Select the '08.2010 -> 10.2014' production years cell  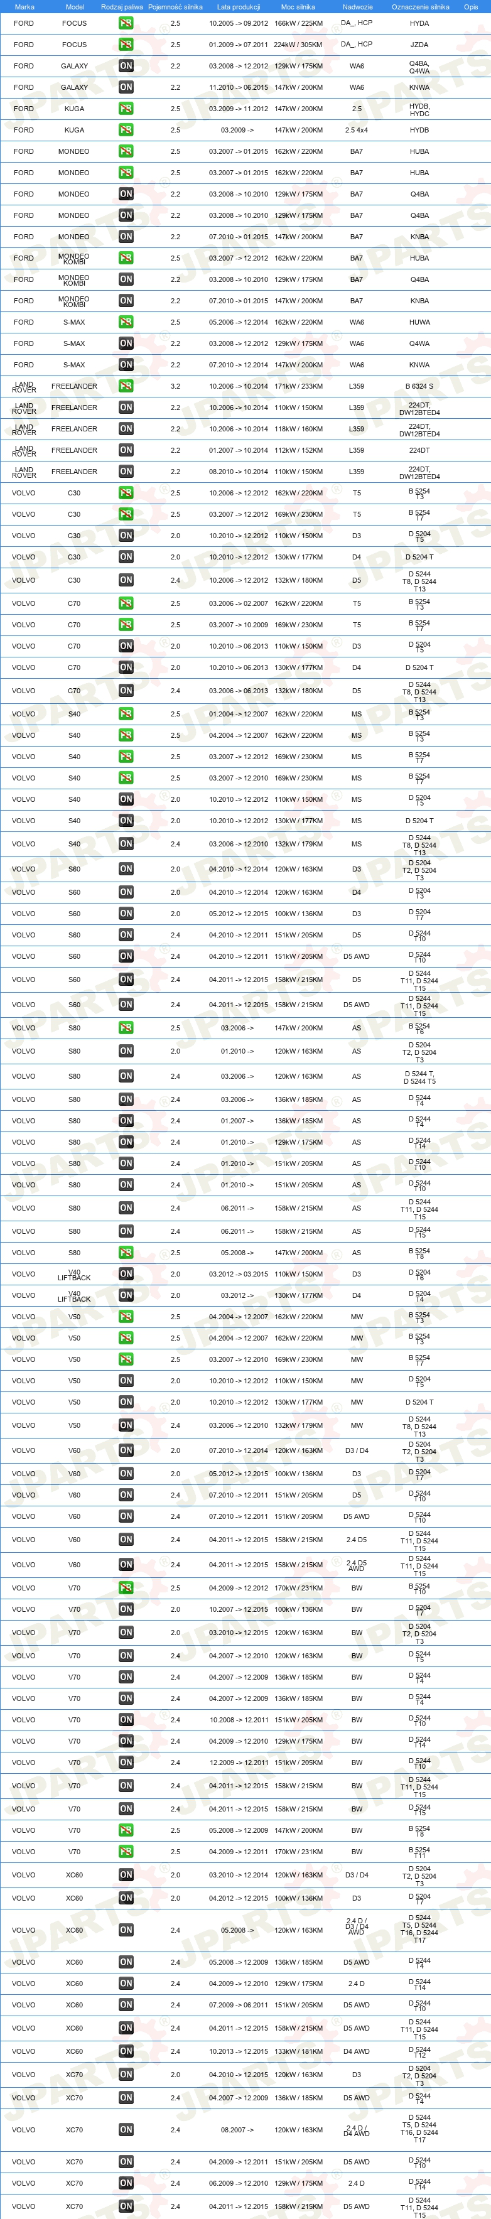(238, 472)
